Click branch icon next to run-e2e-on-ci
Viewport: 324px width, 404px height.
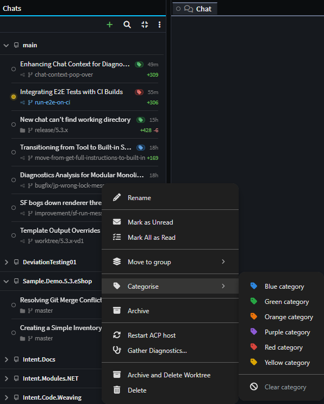(x=30, y=103)
